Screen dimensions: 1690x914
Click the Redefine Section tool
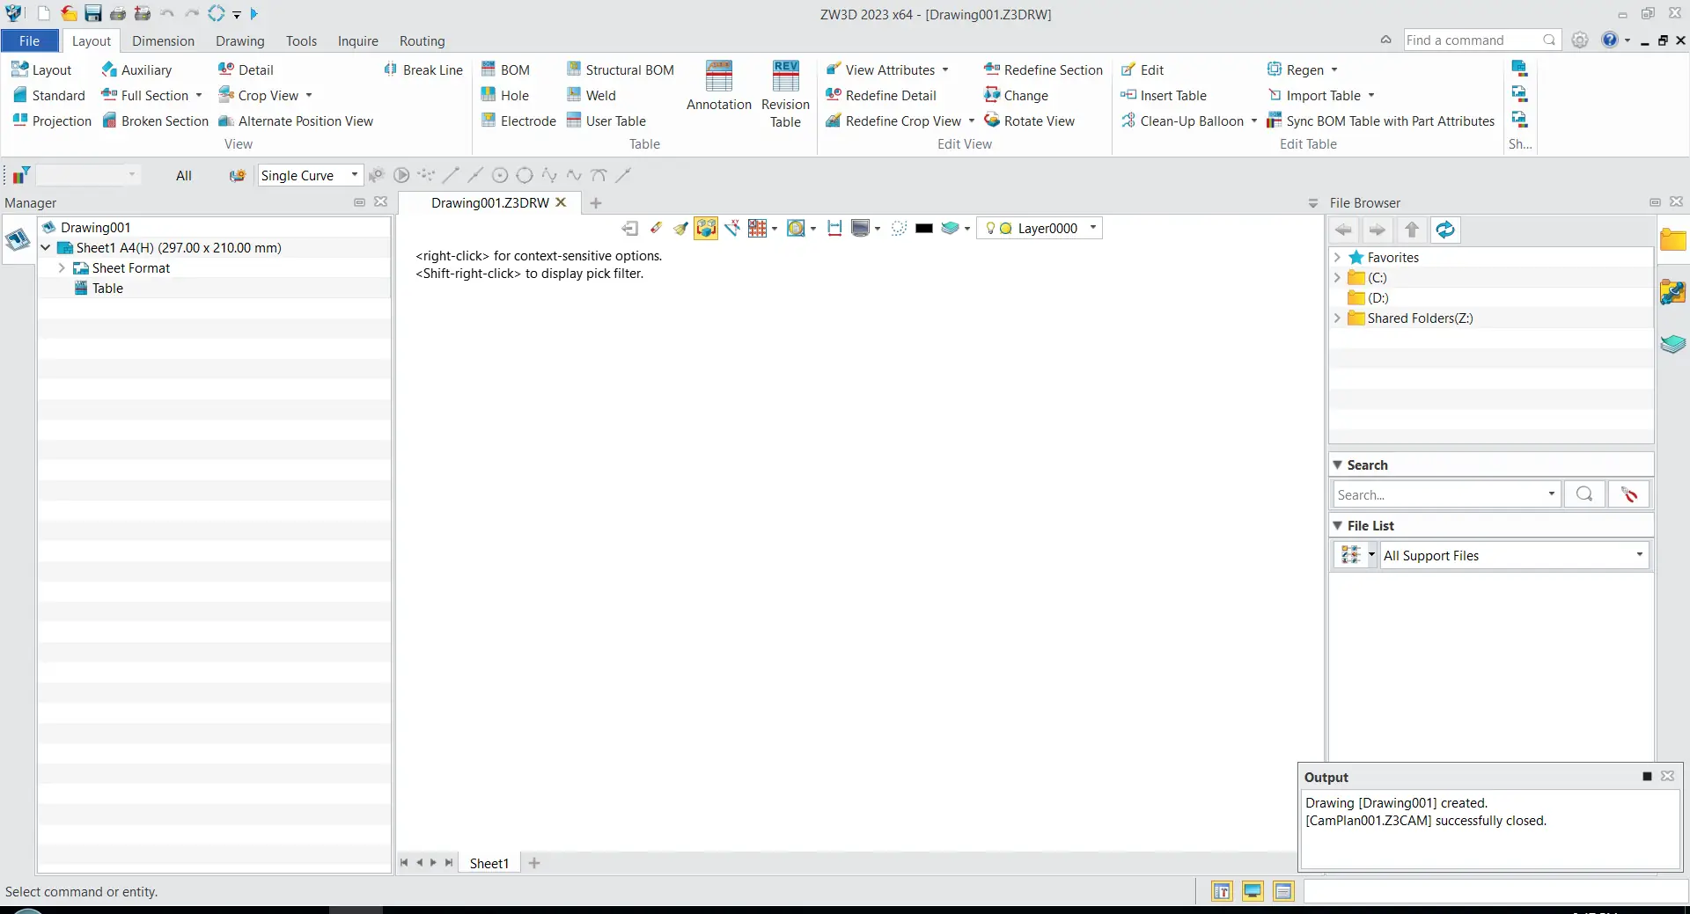point(1043,69)
